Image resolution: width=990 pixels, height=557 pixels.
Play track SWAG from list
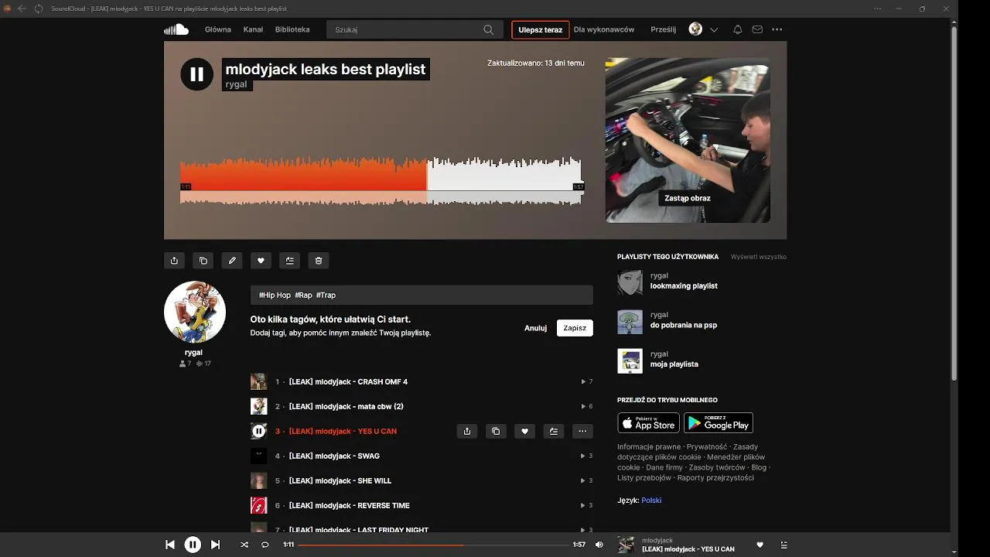click(x=334, y=456)
